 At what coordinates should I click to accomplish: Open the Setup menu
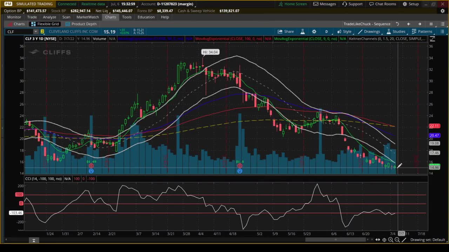[411, 4]
